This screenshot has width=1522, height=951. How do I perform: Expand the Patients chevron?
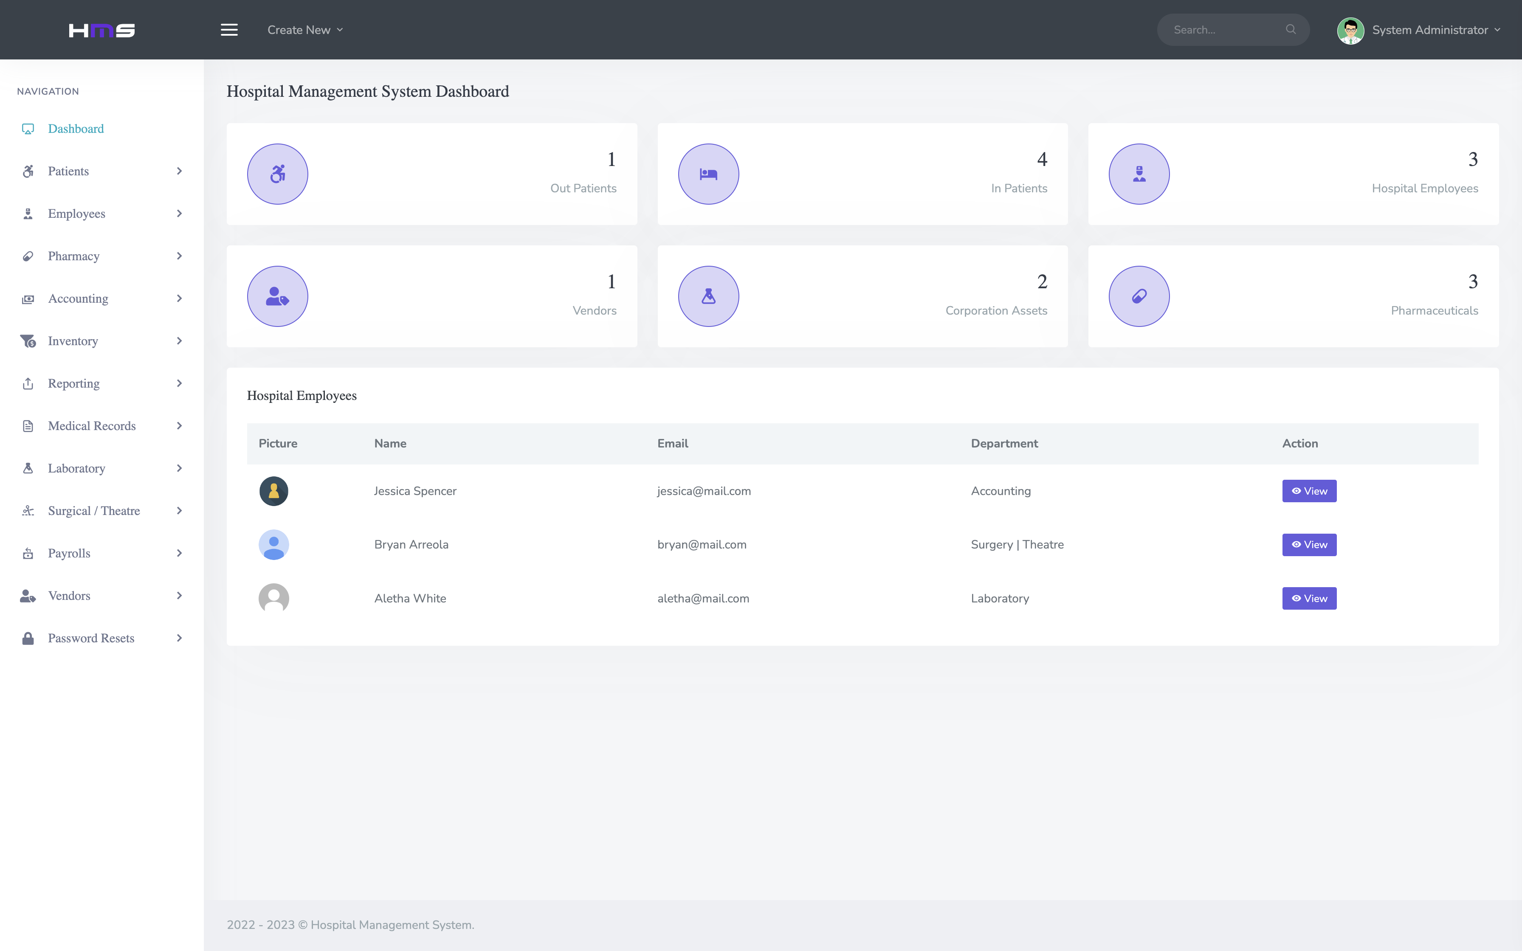point(179,171)
